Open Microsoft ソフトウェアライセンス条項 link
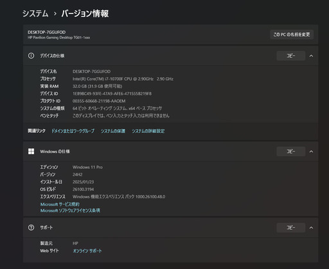 (x=70, y=211)
